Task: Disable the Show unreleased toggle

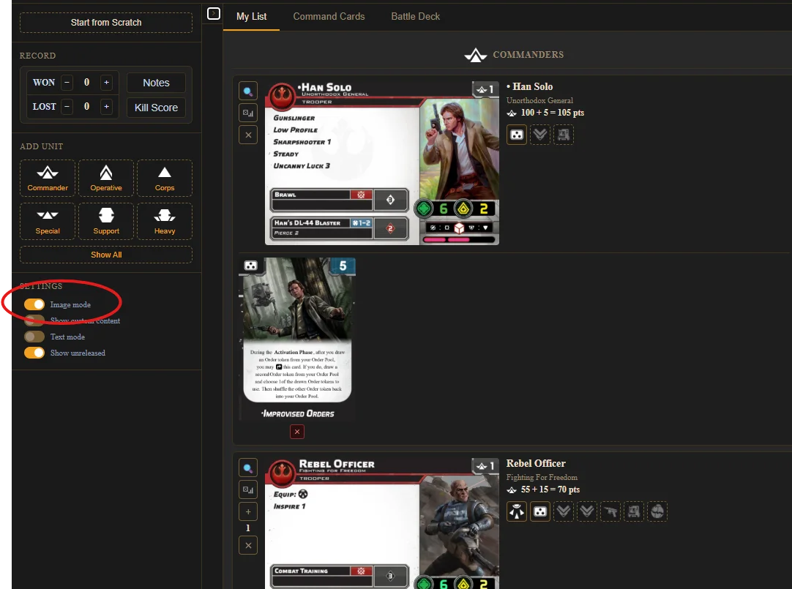Action: click(34, 353)
